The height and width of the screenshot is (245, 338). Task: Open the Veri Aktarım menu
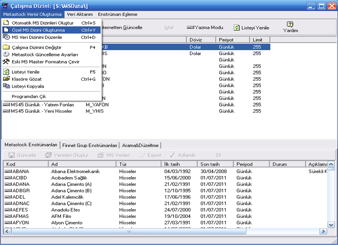tap(80, 14)
